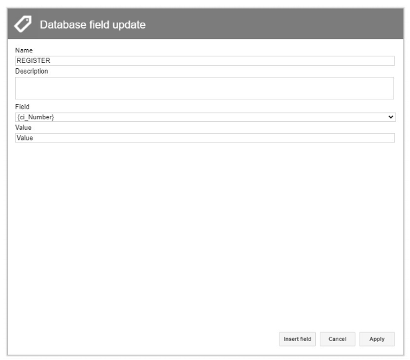Screen dimensions: 410x360
Task: Focus the Value input field
Action: coord(205,138)
